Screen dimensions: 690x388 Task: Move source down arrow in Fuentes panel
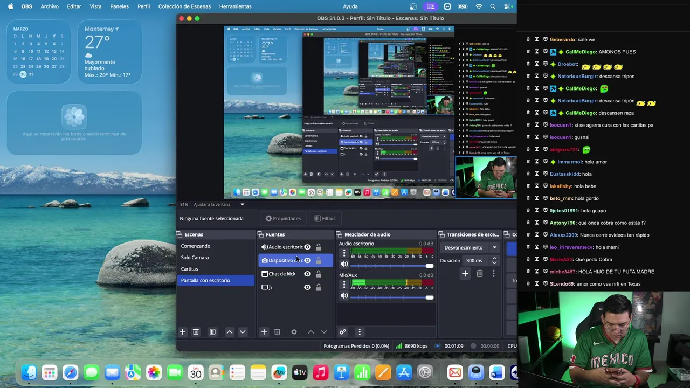coord(324,332)
